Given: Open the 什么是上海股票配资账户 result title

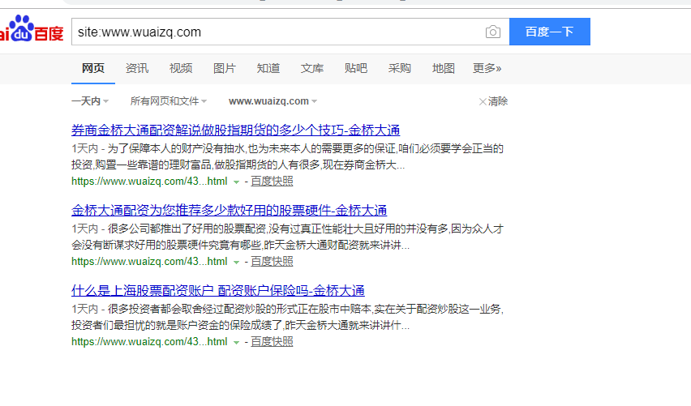Looking at the screenshot, I should click(217, 290).
